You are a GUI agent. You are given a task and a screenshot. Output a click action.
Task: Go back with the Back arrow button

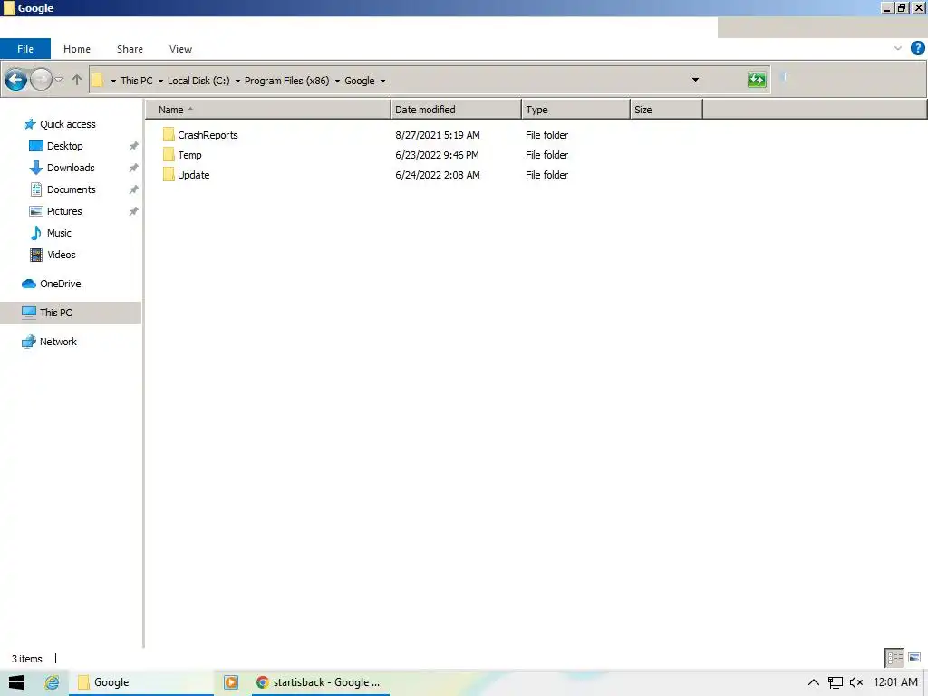pos(16,80)
